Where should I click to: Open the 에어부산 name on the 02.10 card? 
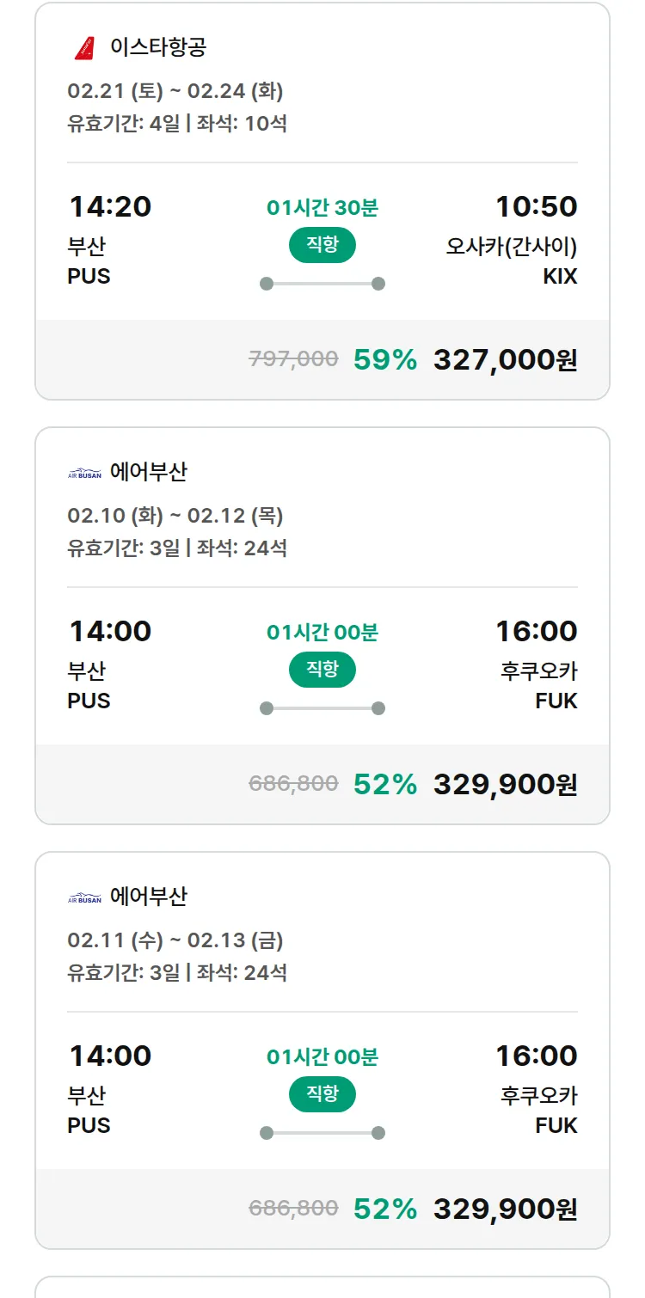click(x=149, y=472)
